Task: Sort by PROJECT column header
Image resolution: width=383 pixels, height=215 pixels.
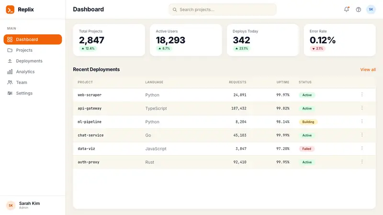Action: pyautogui.click(x=85, y=82)
